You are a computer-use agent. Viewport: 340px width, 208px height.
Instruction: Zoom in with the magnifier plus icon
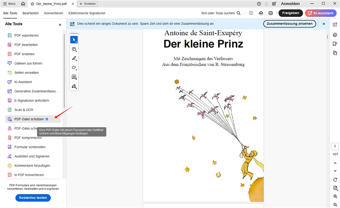[x=335, y=196]
